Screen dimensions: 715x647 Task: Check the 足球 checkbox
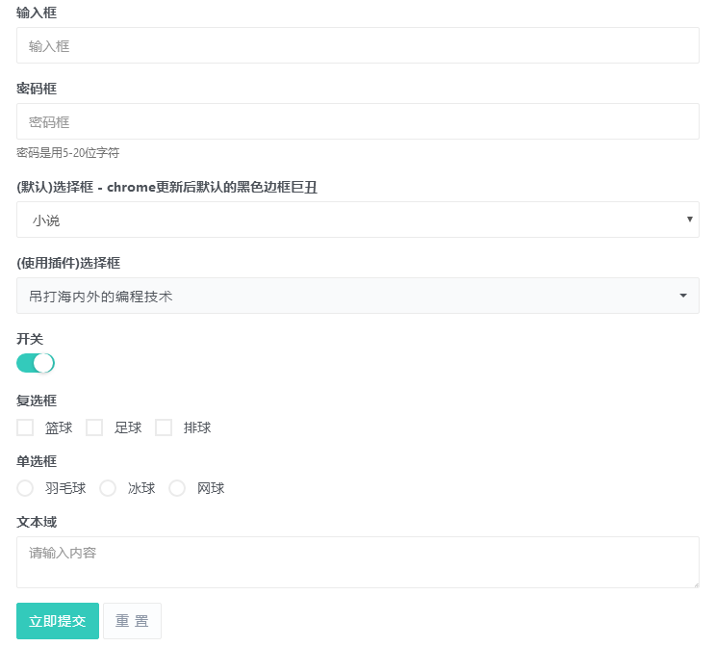[x=94, y=427]
